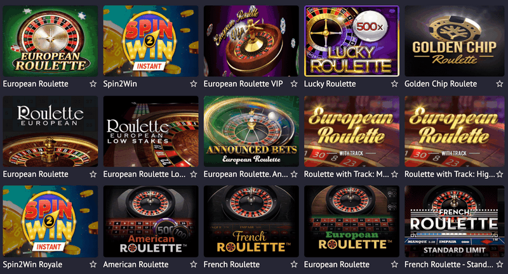508x274 pixels.
Task: Toggle star on Roulette with Track: High
Action: [x=500, y=174]
